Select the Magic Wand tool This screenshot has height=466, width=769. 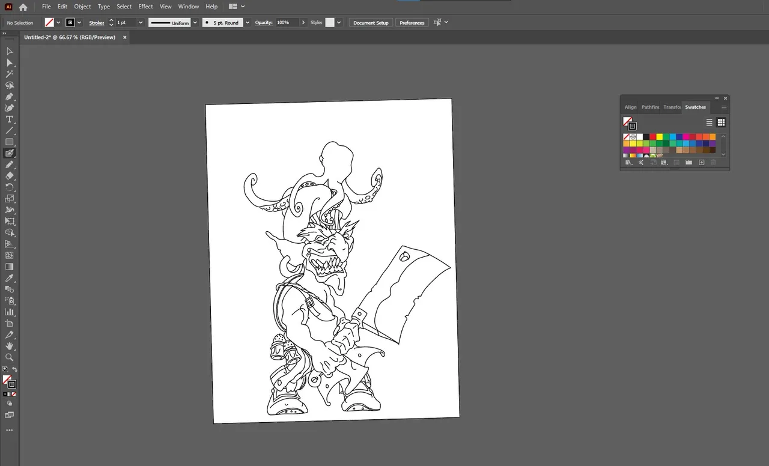(10, 74)
